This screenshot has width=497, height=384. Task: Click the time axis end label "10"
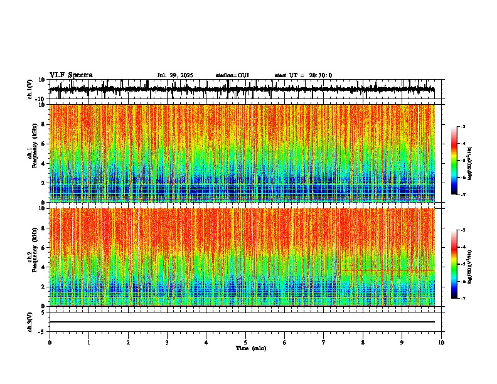point(441,343)
